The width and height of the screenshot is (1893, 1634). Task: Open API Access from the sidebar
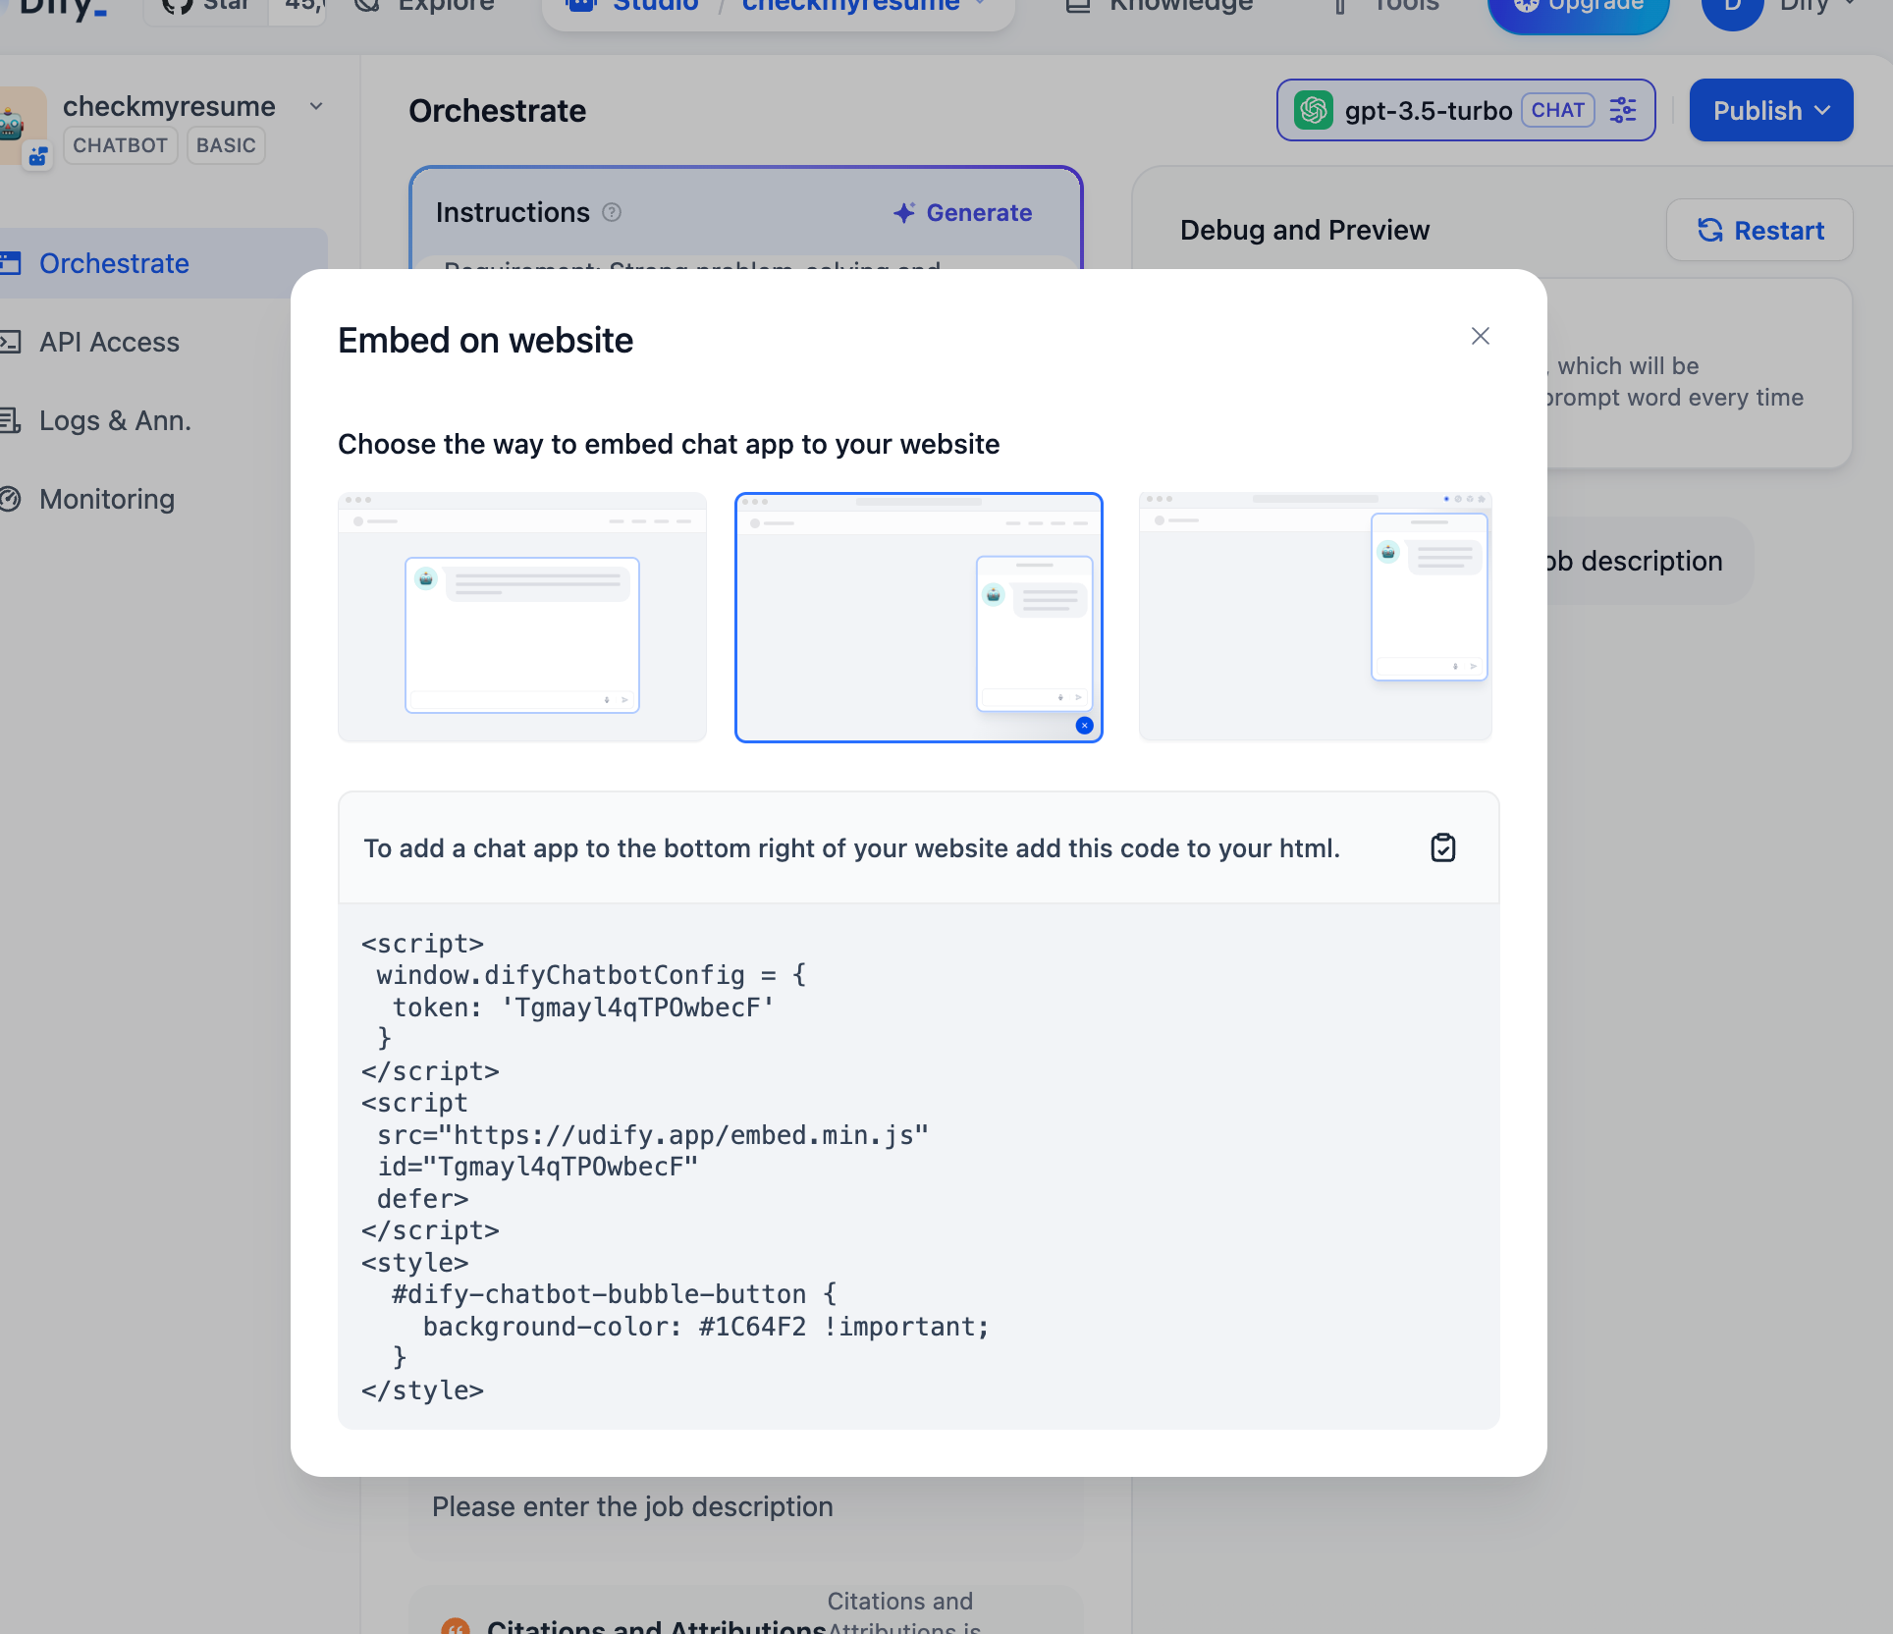pyautogui.click(x=109, y=342)
